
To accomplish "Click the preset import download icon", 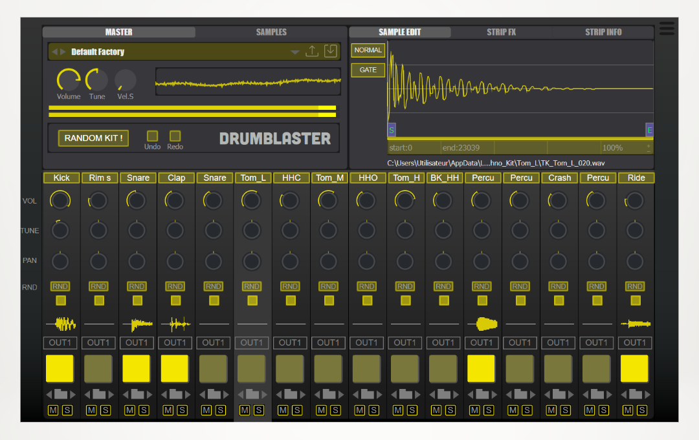I will click(330, 51).
